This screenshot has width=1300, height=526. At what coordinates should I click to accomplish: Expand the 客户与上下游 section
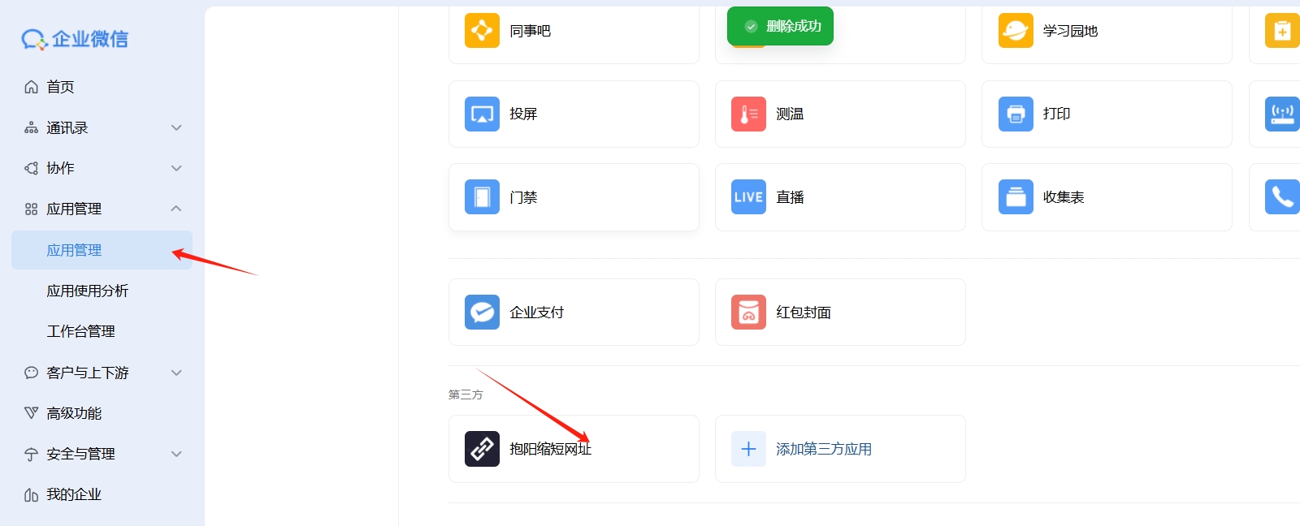click(x=176, y=373)
